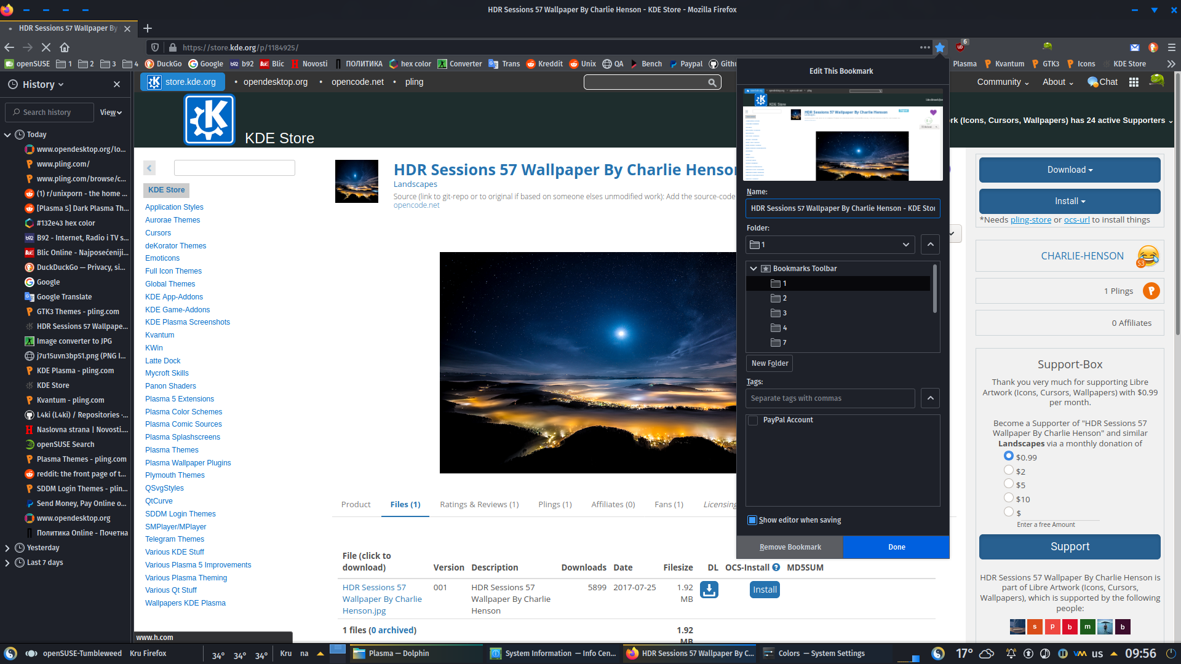Screen dimensions: 1181x664
Task: Open the application launcher in taskbar
Action: 10,654
